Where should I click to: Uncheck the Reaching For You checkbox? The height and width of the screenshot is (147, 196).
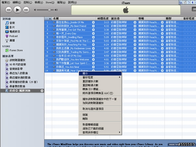(54, 45)
